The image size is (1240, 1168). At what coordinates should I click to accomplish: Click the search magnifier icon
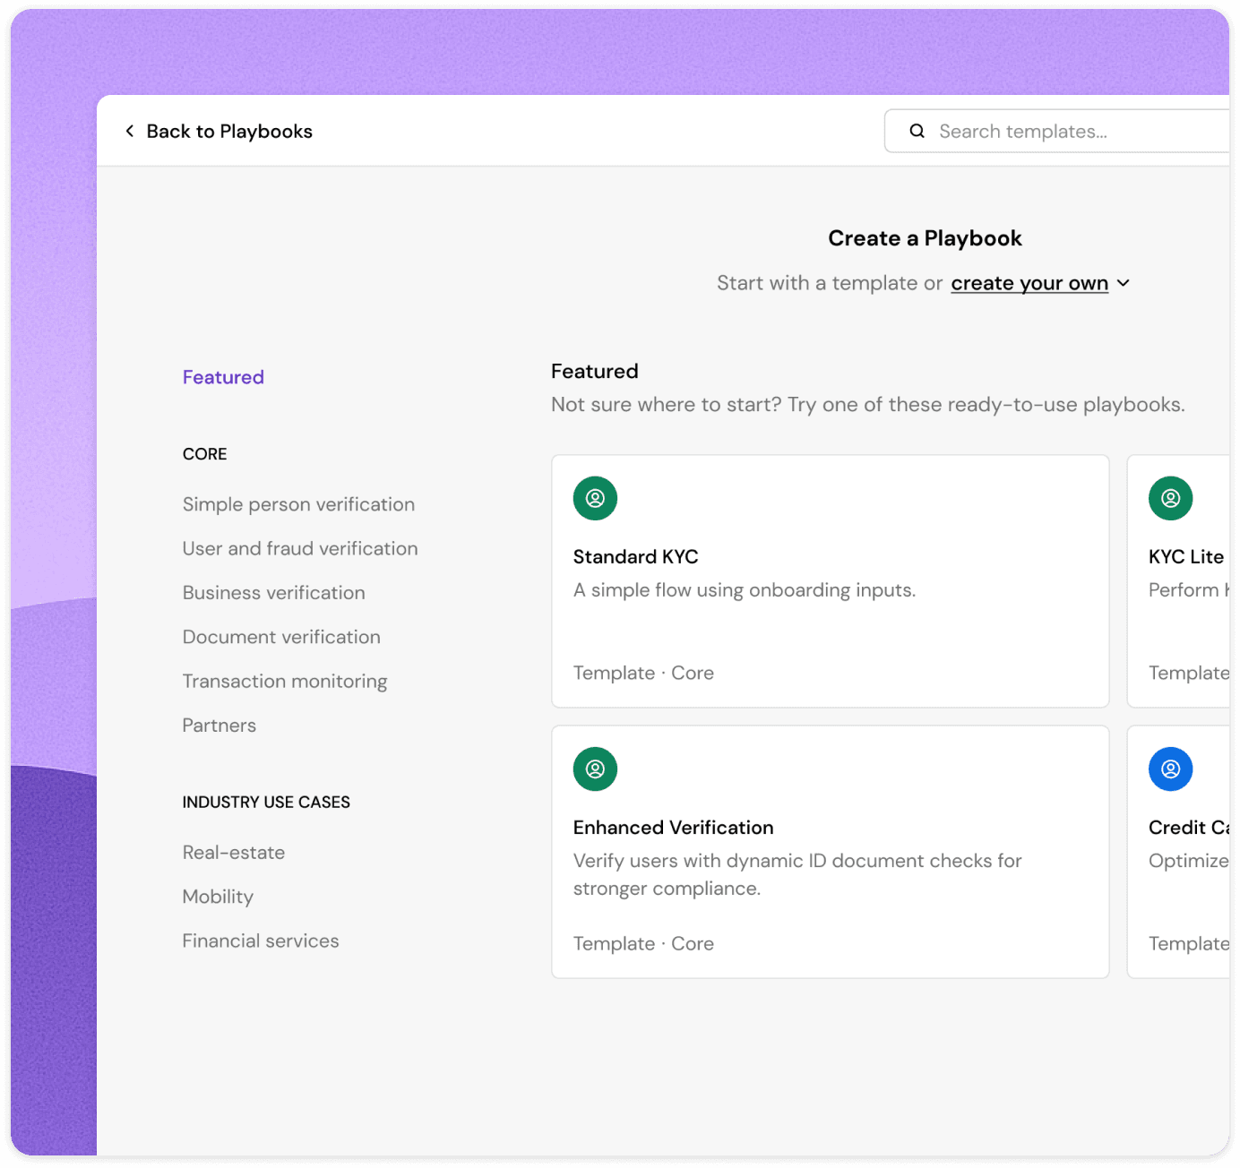tap(917, 132)
